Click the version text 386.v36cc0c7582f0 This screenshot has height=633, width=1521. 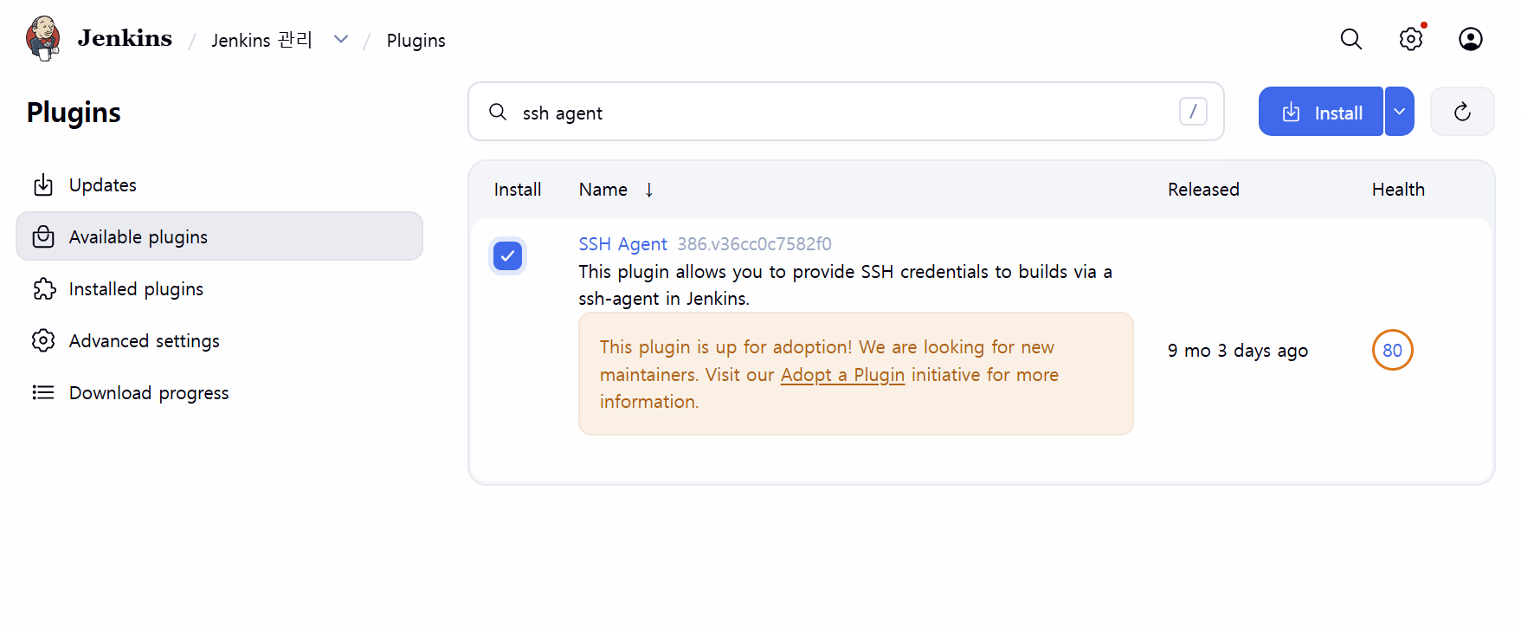[754, 244]
